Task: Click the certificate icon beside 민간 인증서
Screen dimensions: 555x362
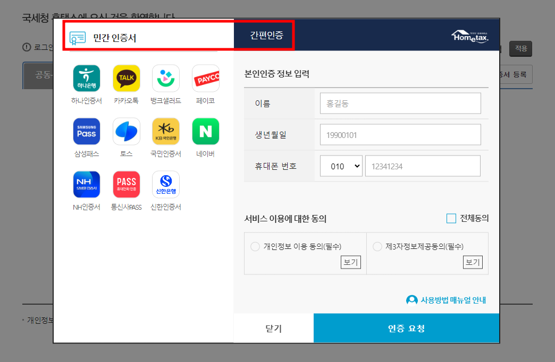Action: [x=78, y=38]
